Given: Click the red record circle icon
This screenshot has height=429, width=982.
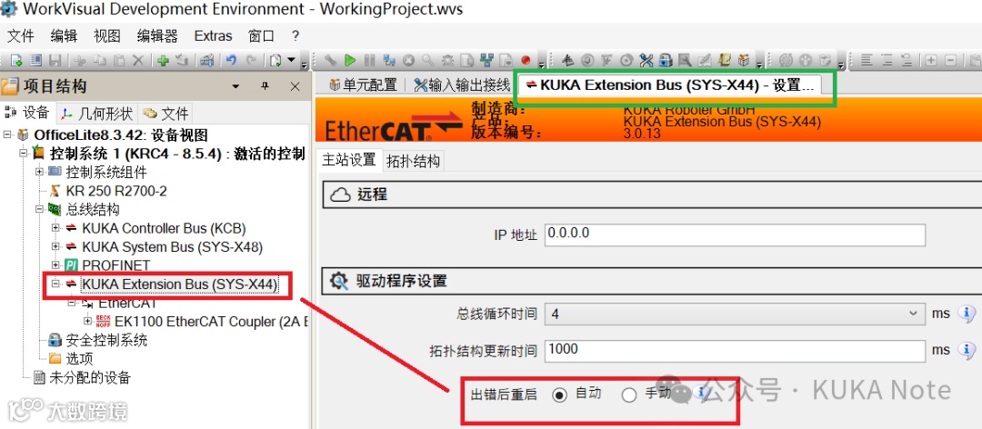Looking at the screenshot, I should tap(526, 61).
